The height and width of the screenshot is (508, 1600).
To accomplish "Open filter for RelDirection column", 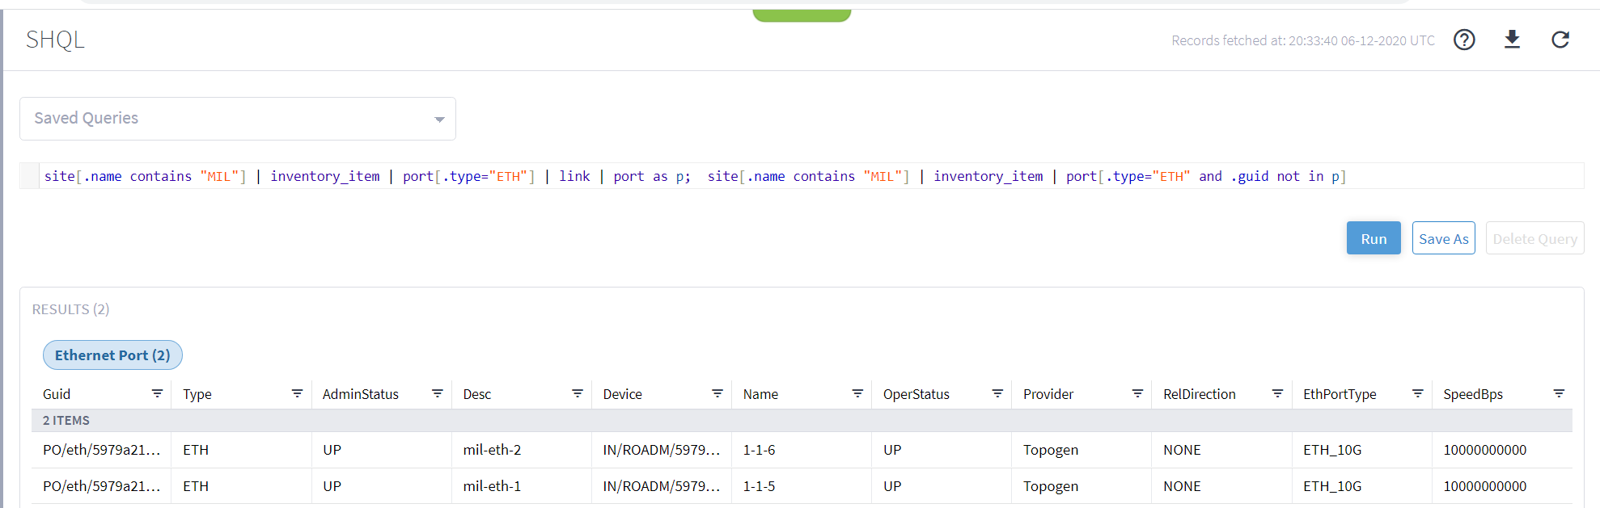I will point(1277,393).
